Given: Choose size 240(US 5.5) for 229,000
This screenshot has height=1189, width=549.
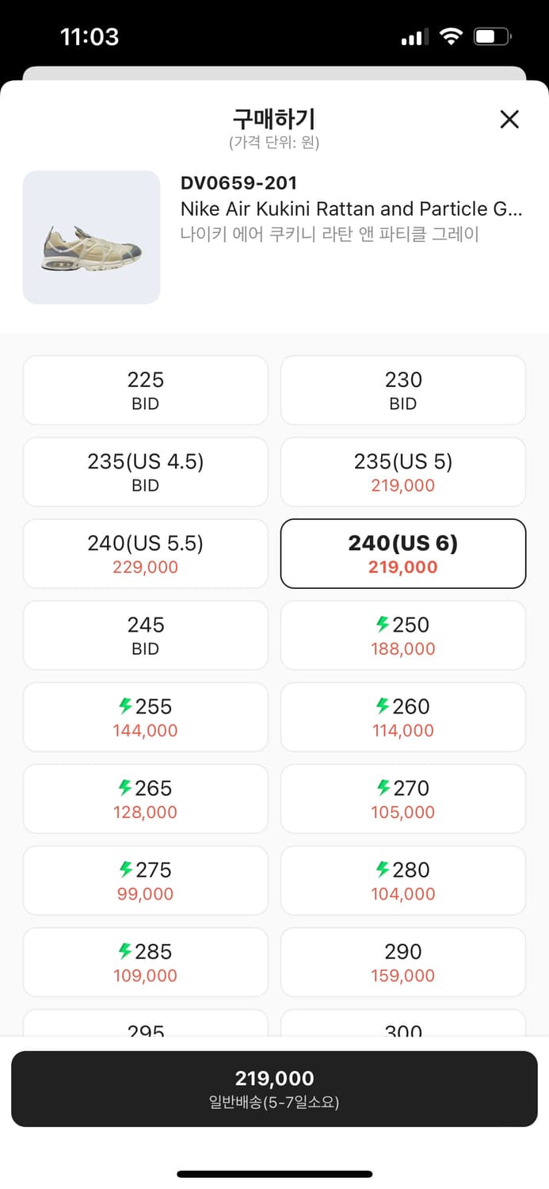Looking at the screenshot, I should pyautogui.click(x=145, y=553).
